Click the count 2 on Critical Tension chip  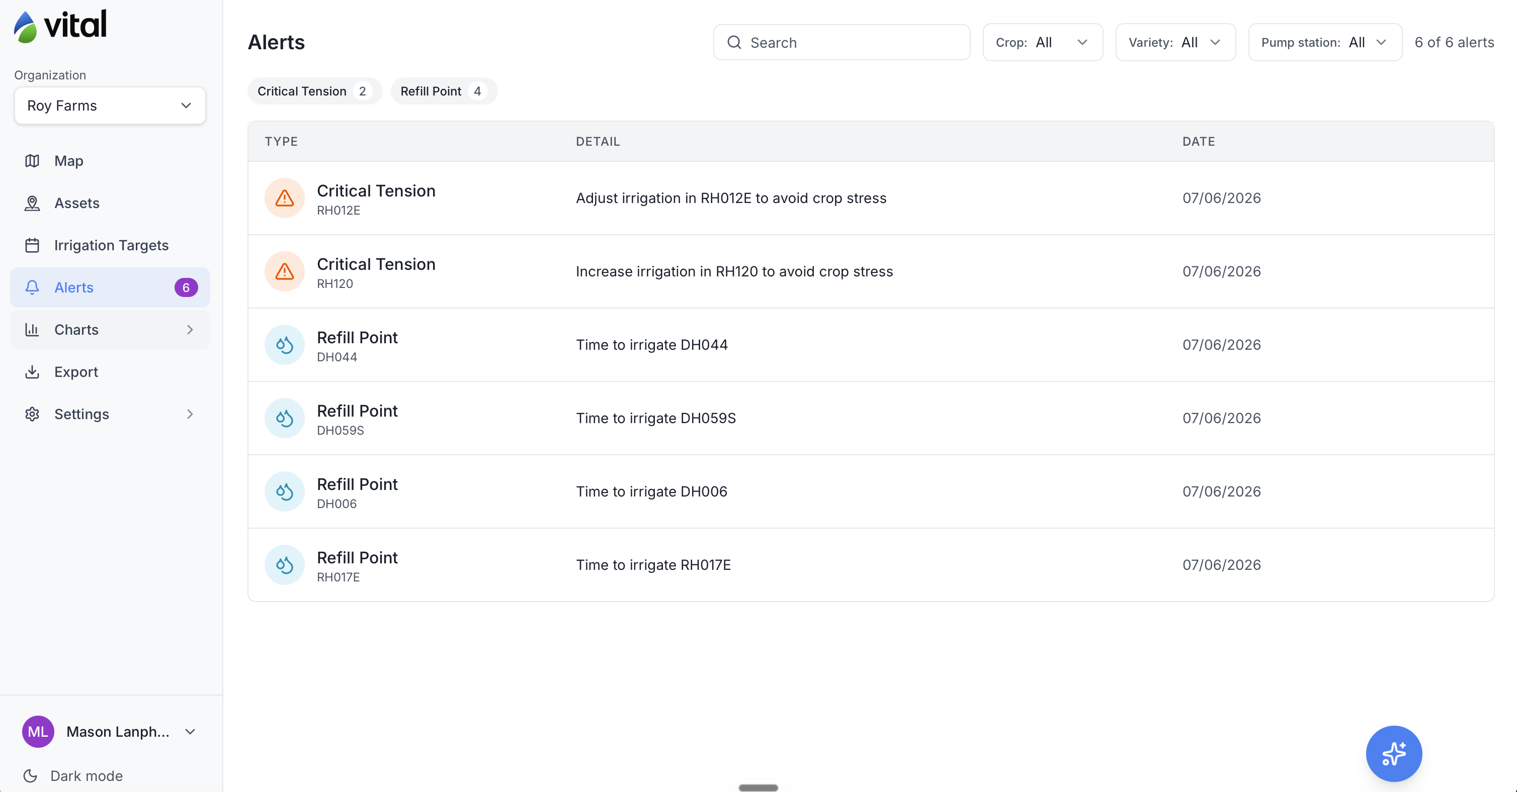pyautogui.click(x=363, y=91)
